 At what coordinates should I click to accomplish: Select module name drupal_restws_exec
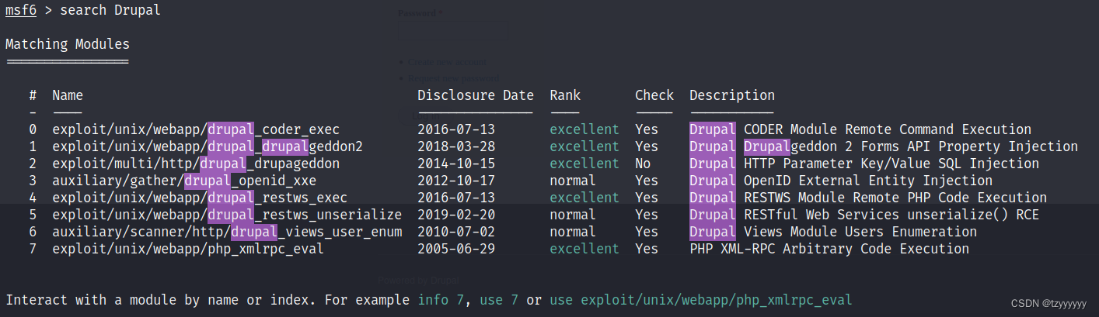277,198
